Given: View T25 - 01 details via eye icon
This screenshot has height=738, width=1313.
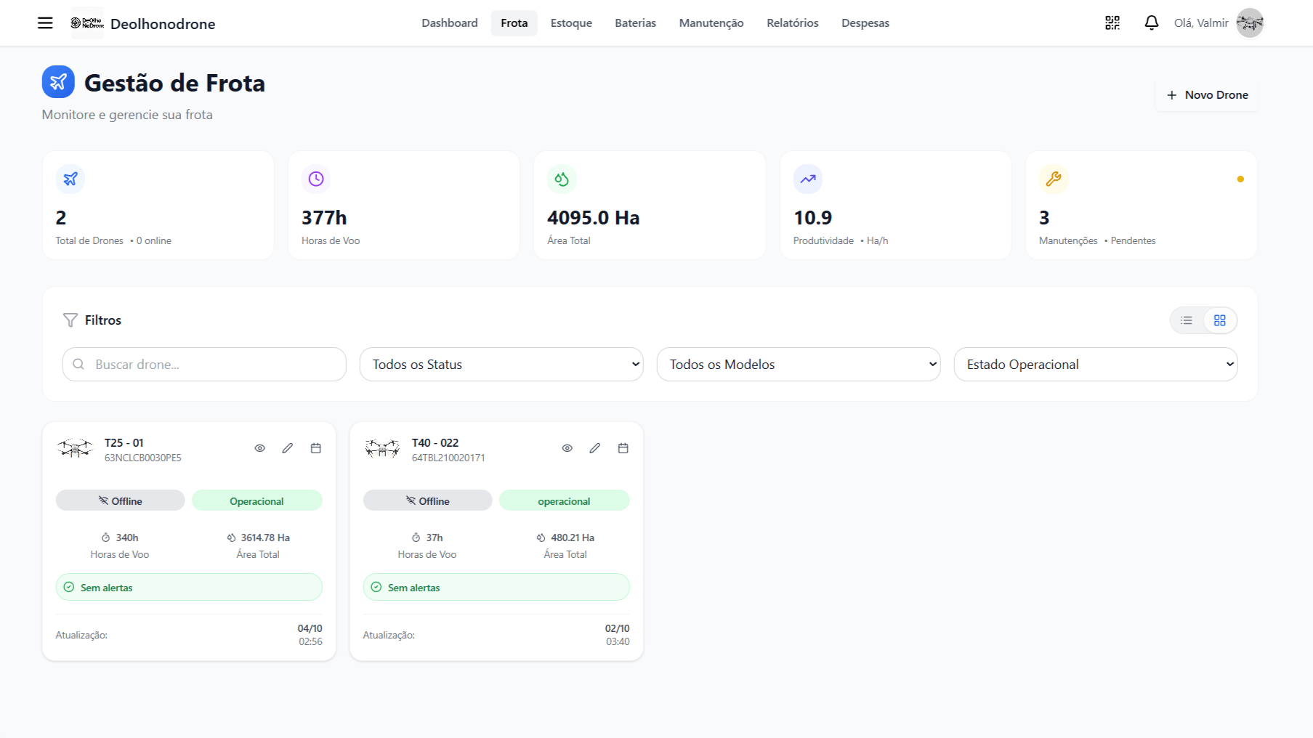Looking at the screenshot, I should click(x=259, y=448).
